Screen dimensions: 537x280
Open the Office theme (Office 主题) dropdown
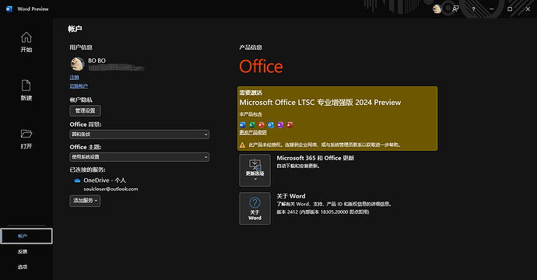pos(139,157)
